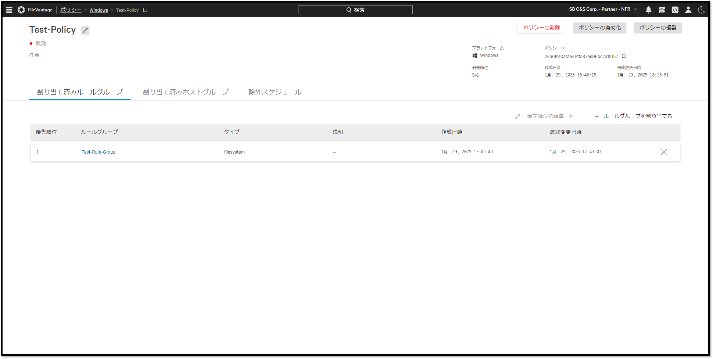
Task: Open the notifications bell
Action: [x=649, y=10]
